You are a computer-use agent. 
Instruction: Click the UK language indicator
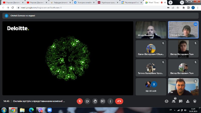point(171,110)
